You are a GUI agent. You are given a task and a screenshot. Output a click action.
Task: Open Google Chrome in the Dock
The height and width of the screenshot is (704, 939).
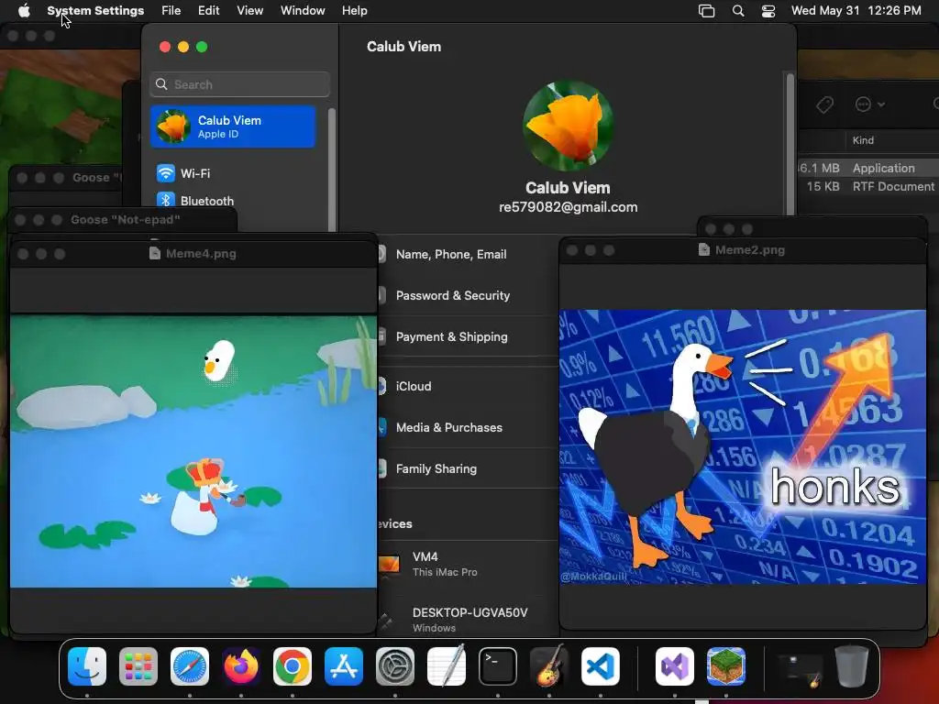pyautogui.click(x=293, y=666)
